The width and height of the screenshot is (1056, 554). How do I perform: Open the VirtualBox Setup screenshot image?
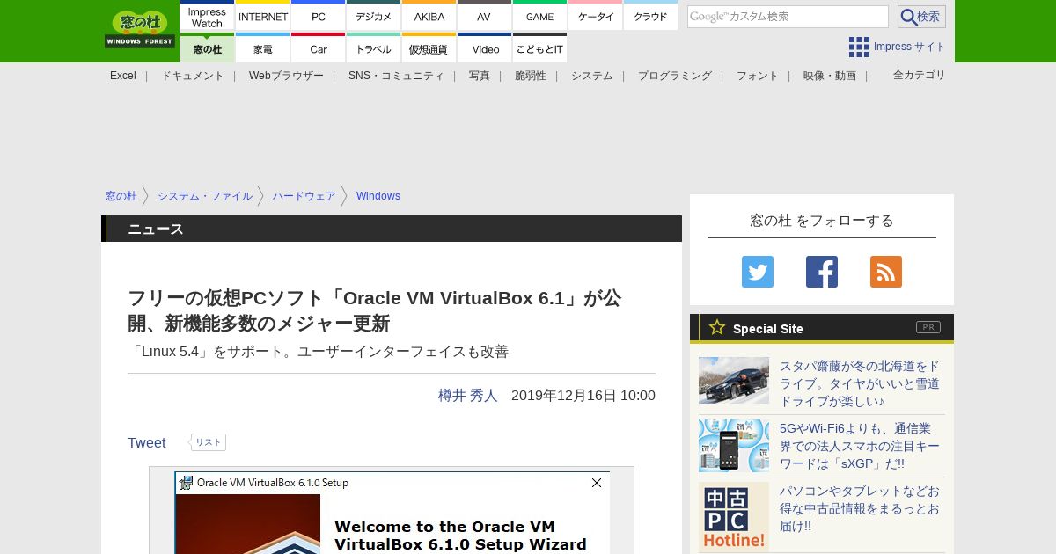pyautogui.click(x=392, y=513)
